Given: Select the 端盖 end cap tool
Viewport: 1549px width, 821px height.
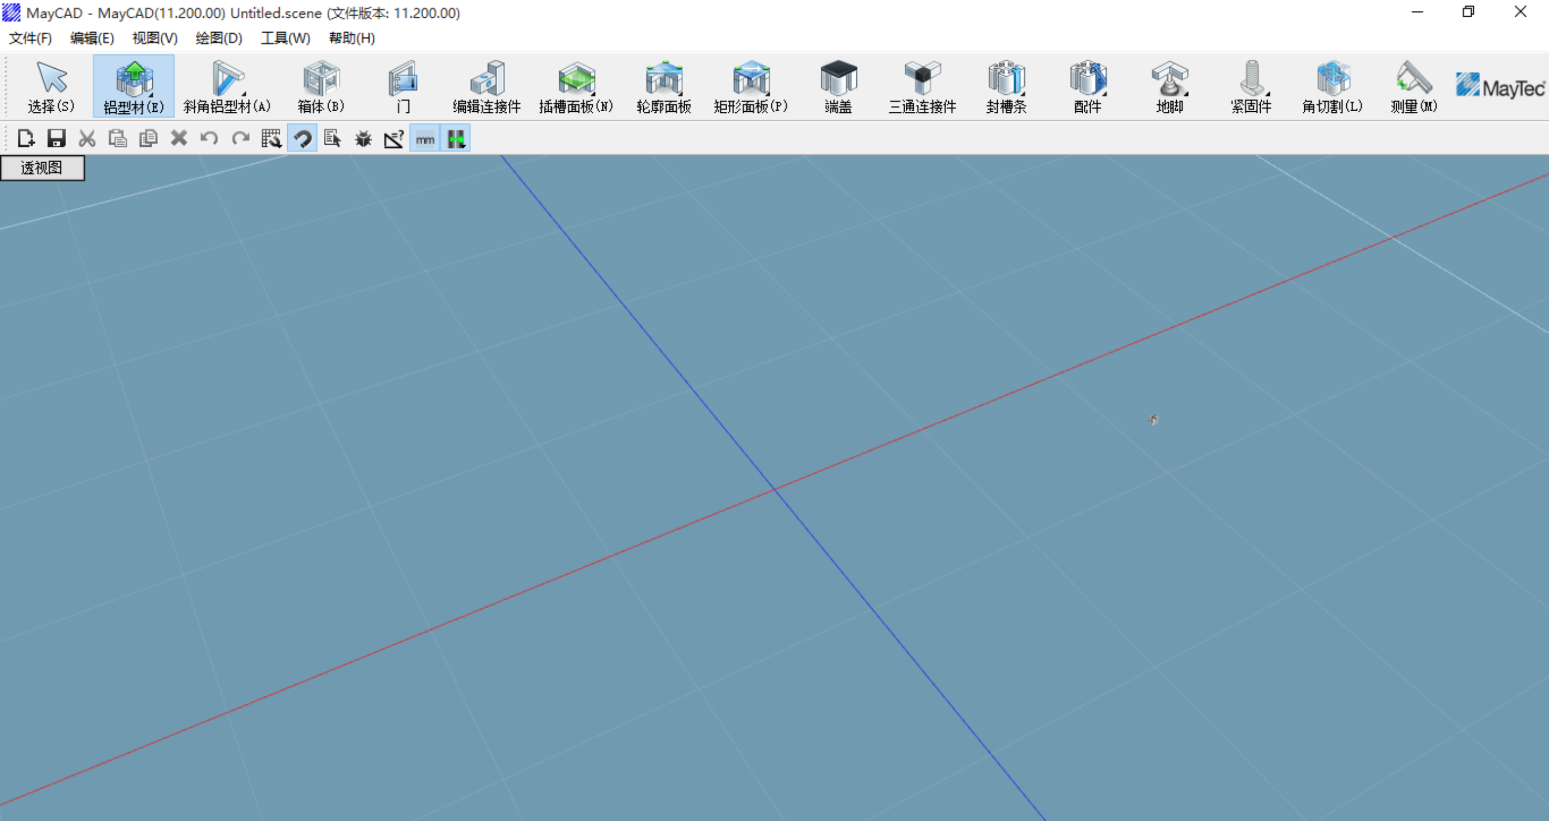Looking at the screenshot, I should [x=839, y=87].
